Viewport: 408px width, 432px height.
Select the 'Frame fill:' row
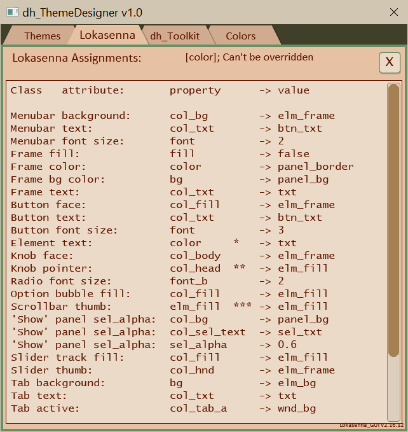[160, 154]
